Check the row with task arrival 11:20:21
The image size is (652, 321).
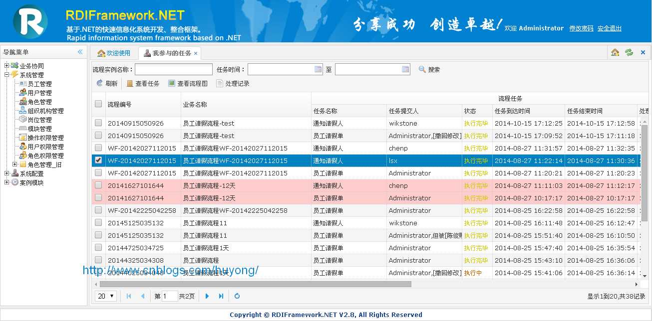[98, 172]
